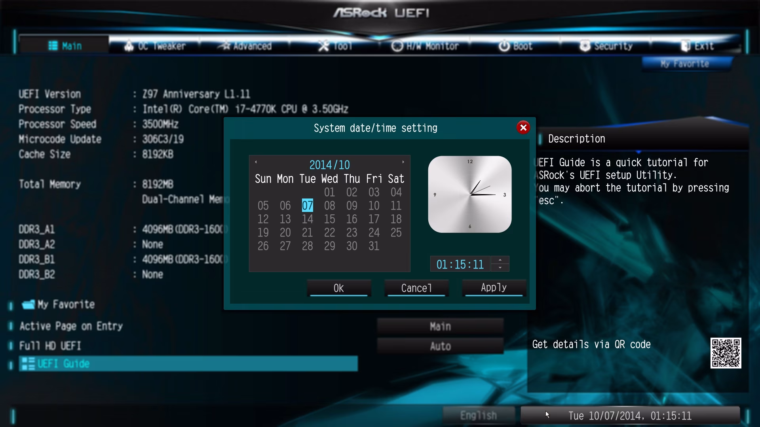This screenshot has width=760, height=427.
Task: Close the System date/time setting dialog
Action: [523, 127]
